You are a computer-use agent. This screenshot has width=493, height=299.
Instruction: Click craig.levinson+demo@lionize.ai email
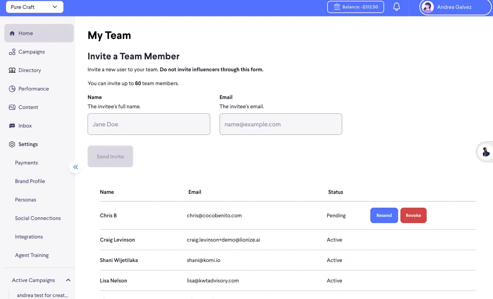pyautogui.click(x=224, y=240)
